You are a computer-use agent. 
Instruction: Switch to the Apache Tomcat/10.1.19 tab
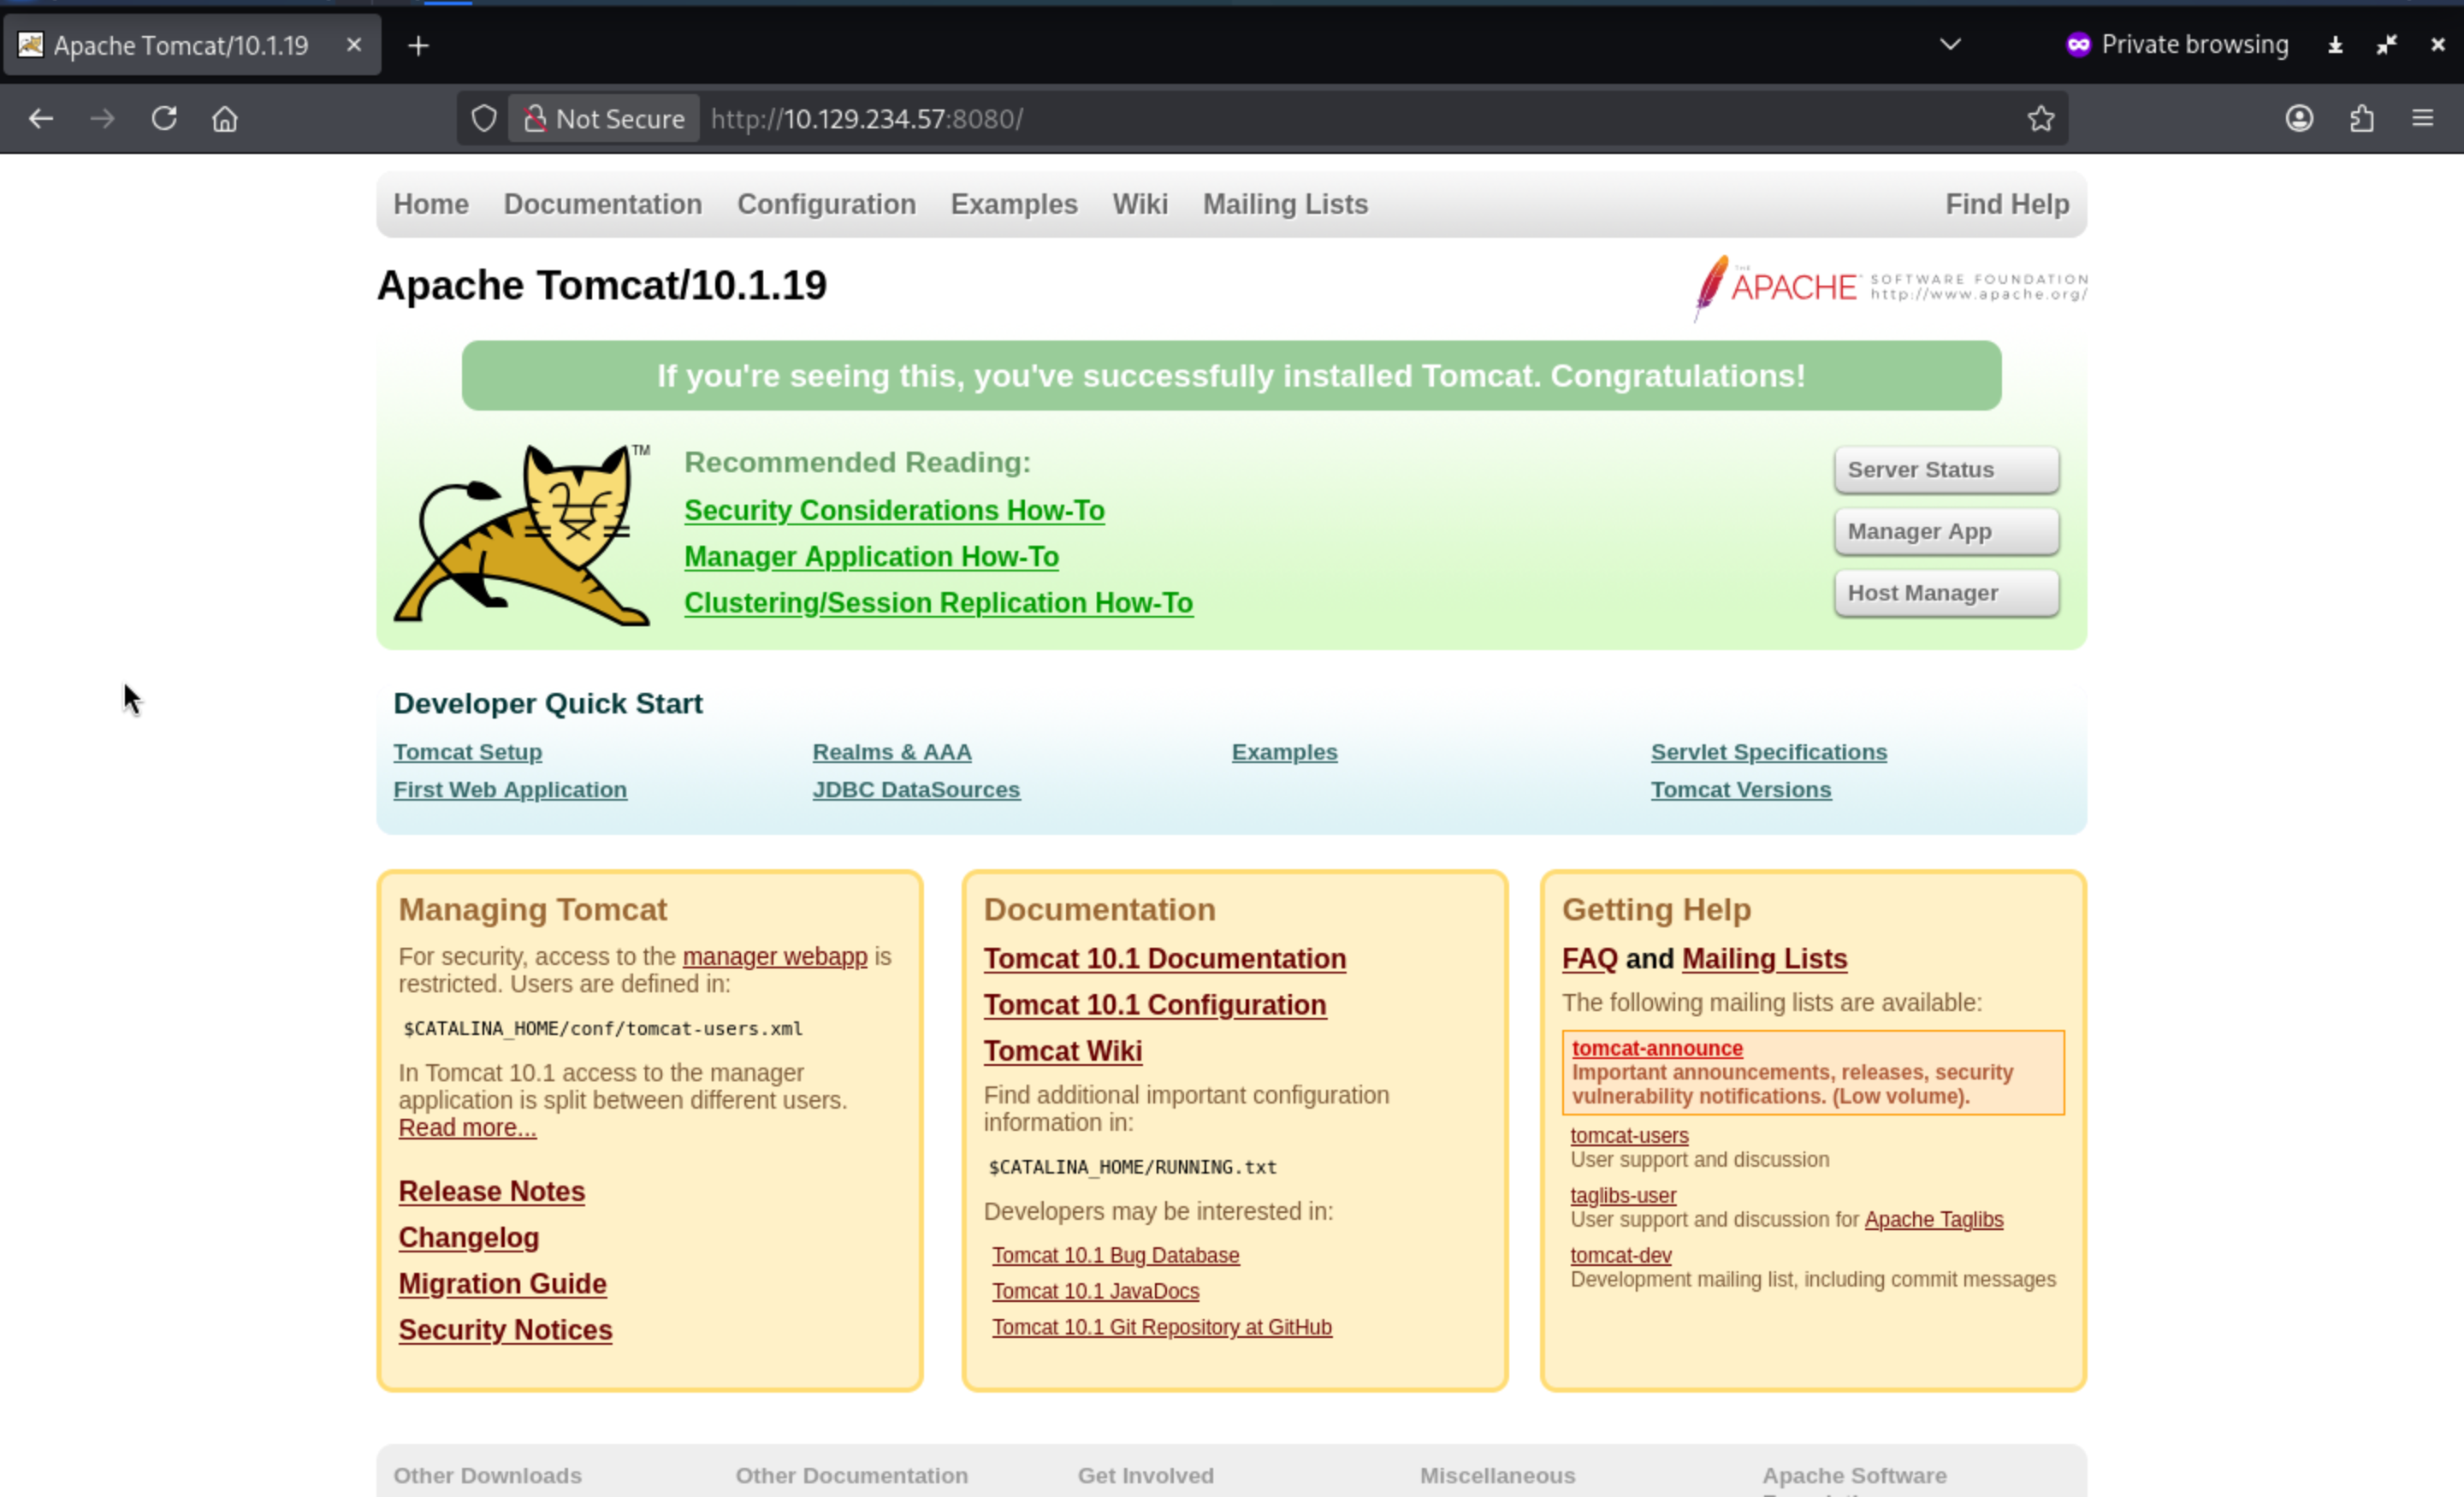(x=180, y=46)
